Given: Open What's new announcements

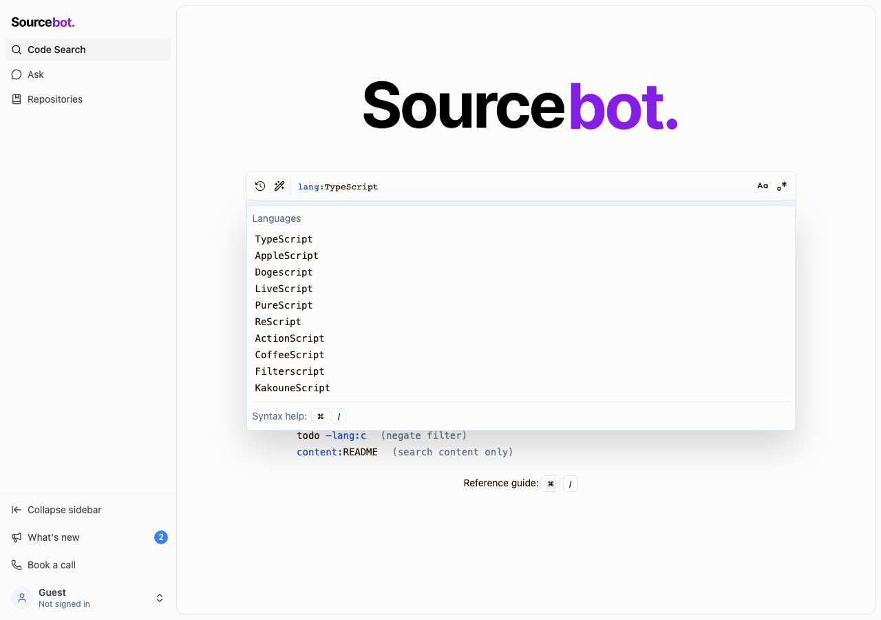Looking at the screenshot, I should (88, 537).
